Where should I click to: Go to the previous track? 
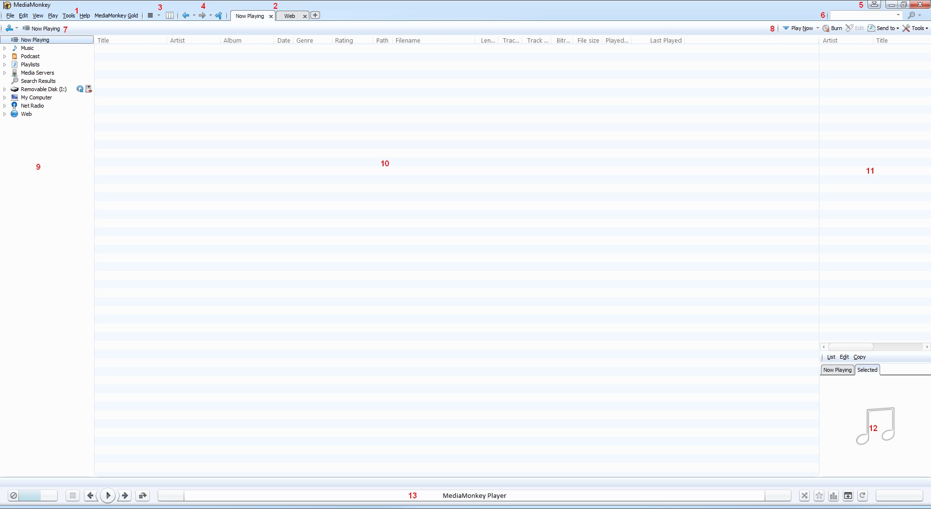pyautogui.click(x=90, y=495)
